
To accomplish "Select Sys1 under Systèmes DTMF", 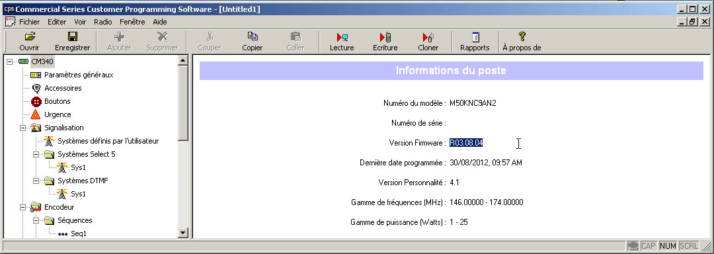I will click(78, 194).
